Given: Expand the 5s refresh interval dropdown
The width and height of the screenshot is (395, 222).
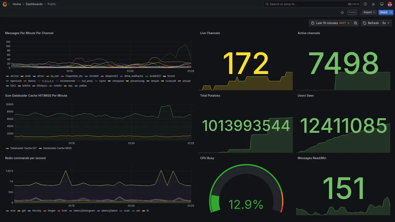Looking at the screenshot, I should (386, 23).
